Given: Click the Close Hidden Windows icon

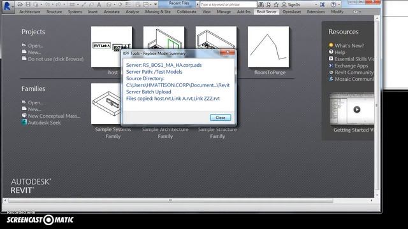Looking at the screenshot, I should [138, 4].
